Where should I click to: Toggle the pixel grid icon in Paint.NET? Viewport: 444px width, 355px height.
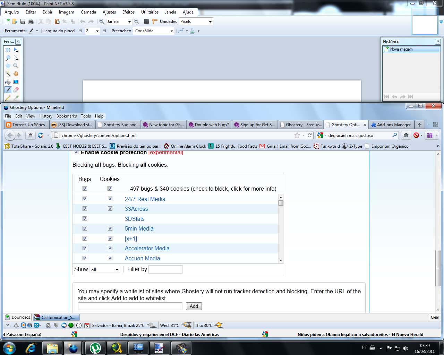click(146, 21)
